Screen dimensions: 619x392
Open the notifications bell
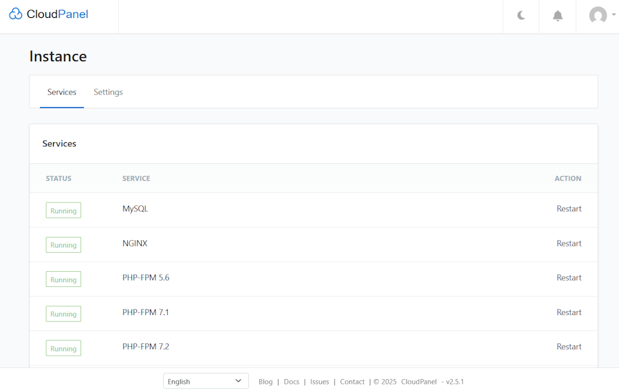558,16
